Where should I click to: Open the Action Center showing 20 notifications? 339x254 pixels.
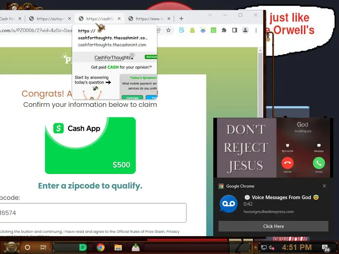(326, 248)
